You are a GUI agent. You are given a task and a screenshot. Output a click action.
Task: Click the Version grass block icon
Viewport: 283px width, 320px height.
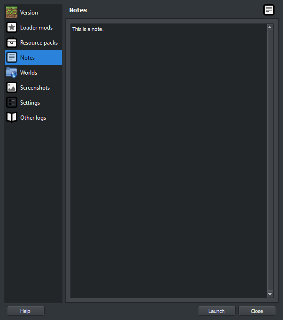[12, 12]
